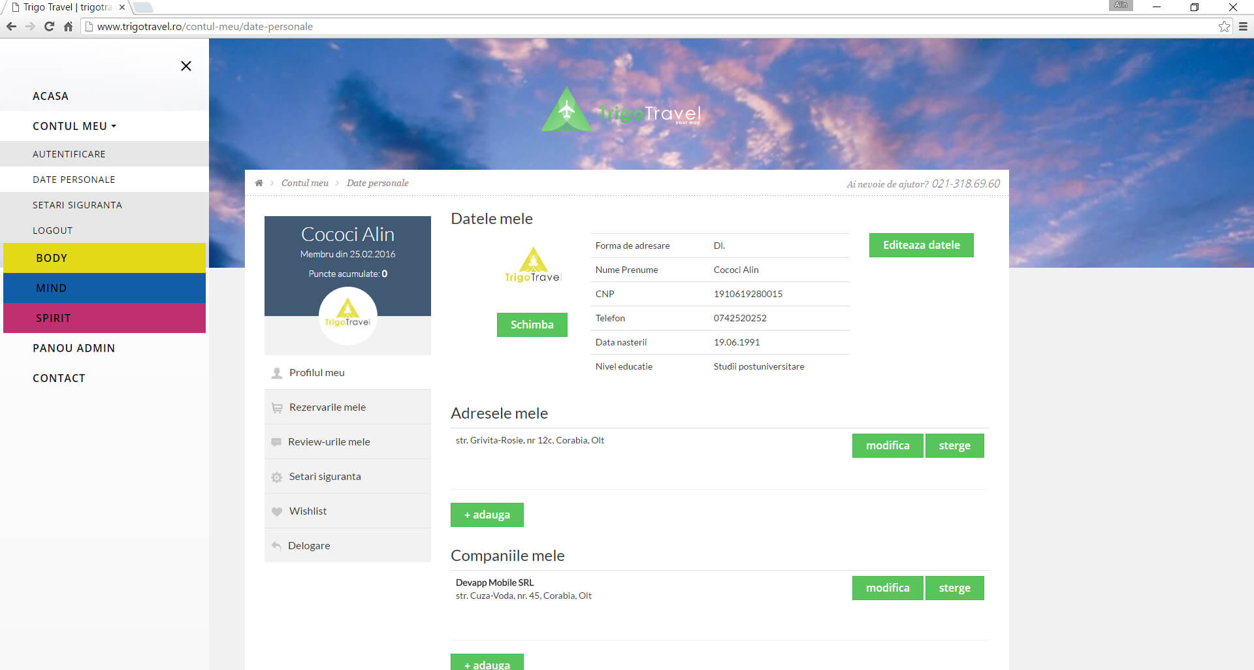Image resolution: width=1254 pixels, height=670 pixels.
Task: Modify the Devapp Mobile SRL company
Action: (x=887, y=588)
